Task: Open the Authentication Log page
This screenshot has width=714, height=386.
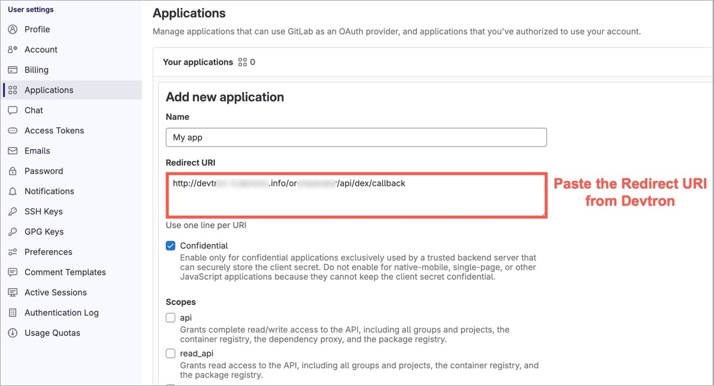Action: pos(61,313)
